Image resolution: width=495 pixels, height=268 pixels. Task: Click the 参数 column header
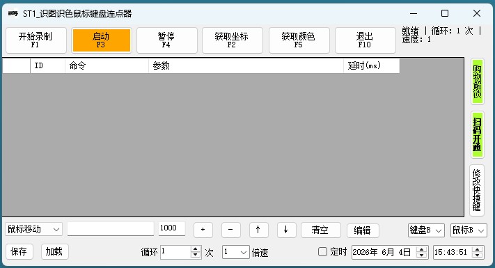pyautogui.click(x=246, y=65)
